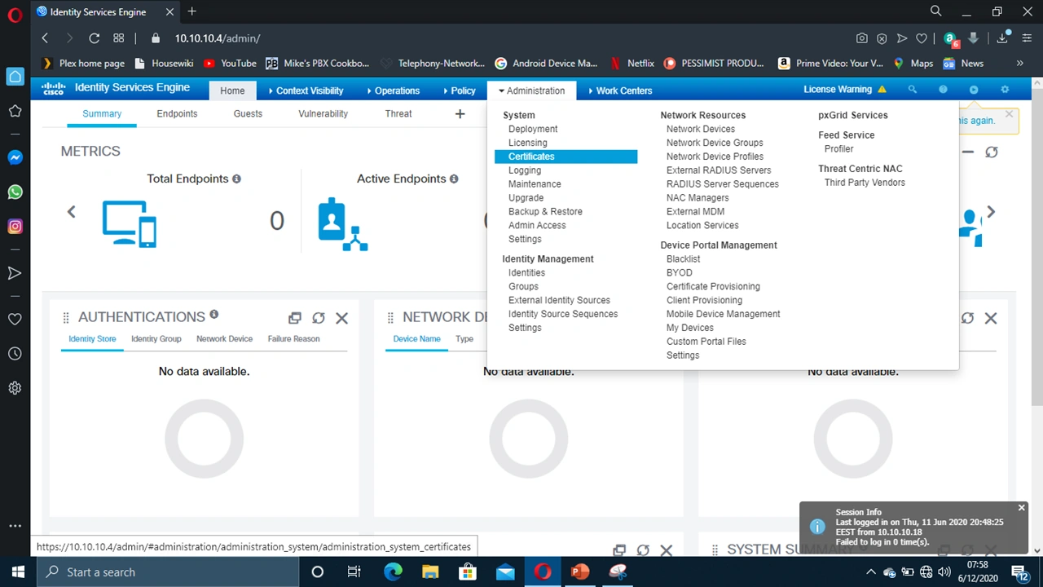The height and width of the screenshot is (587, 1043).
Task: Open the Speed Dial start page
Action: [x=119, y=38]
